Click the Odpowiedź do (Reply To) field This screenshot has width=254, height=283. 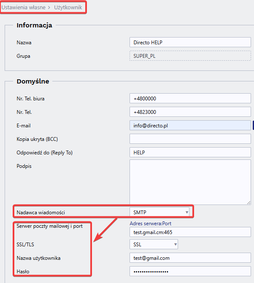tap(190, 152)
